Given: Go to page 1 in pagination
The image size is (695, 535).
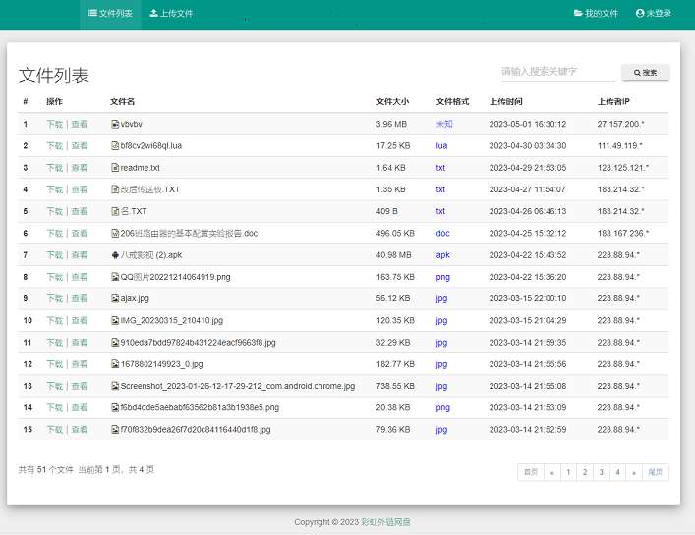Looking at the screenshot, I should (568, 472).
